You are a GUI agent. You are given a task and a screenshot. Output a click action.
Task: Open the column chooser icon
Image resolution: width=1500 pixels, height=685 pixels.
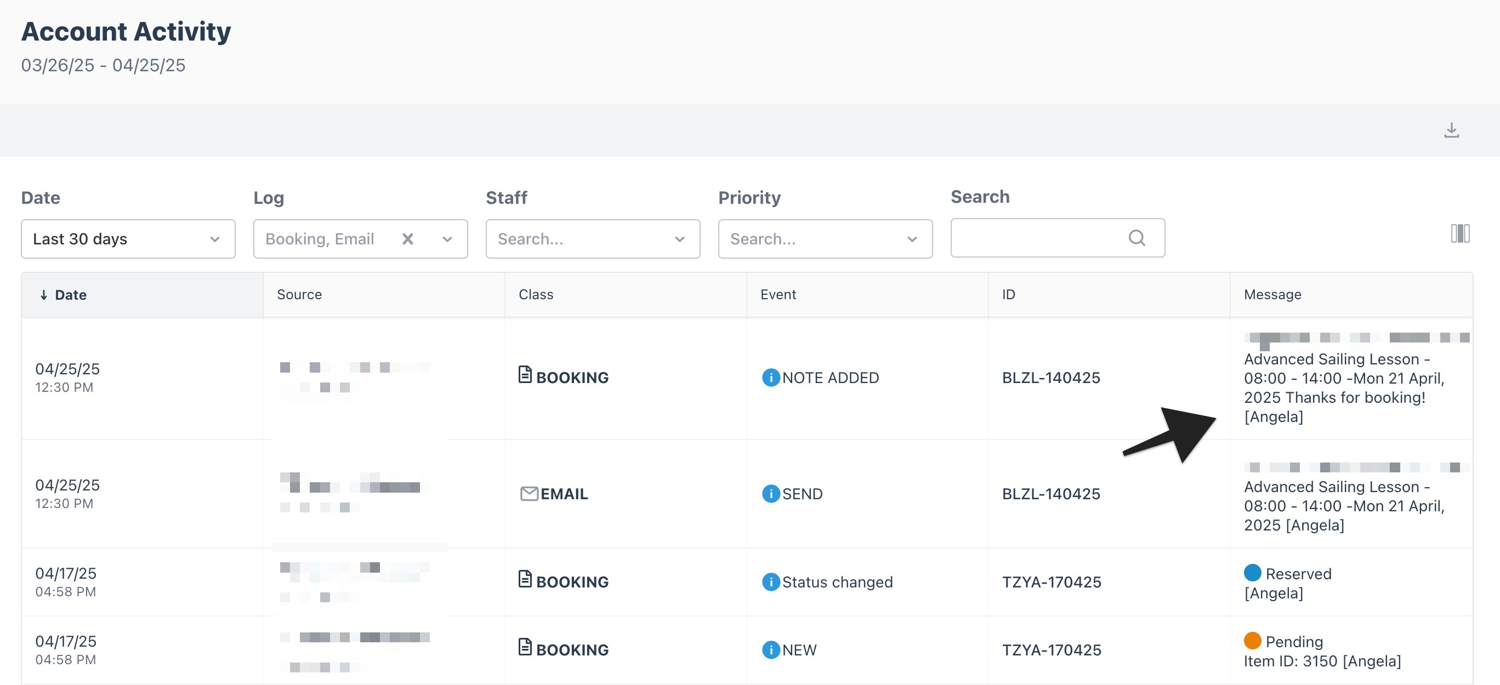pos(1460,233)
